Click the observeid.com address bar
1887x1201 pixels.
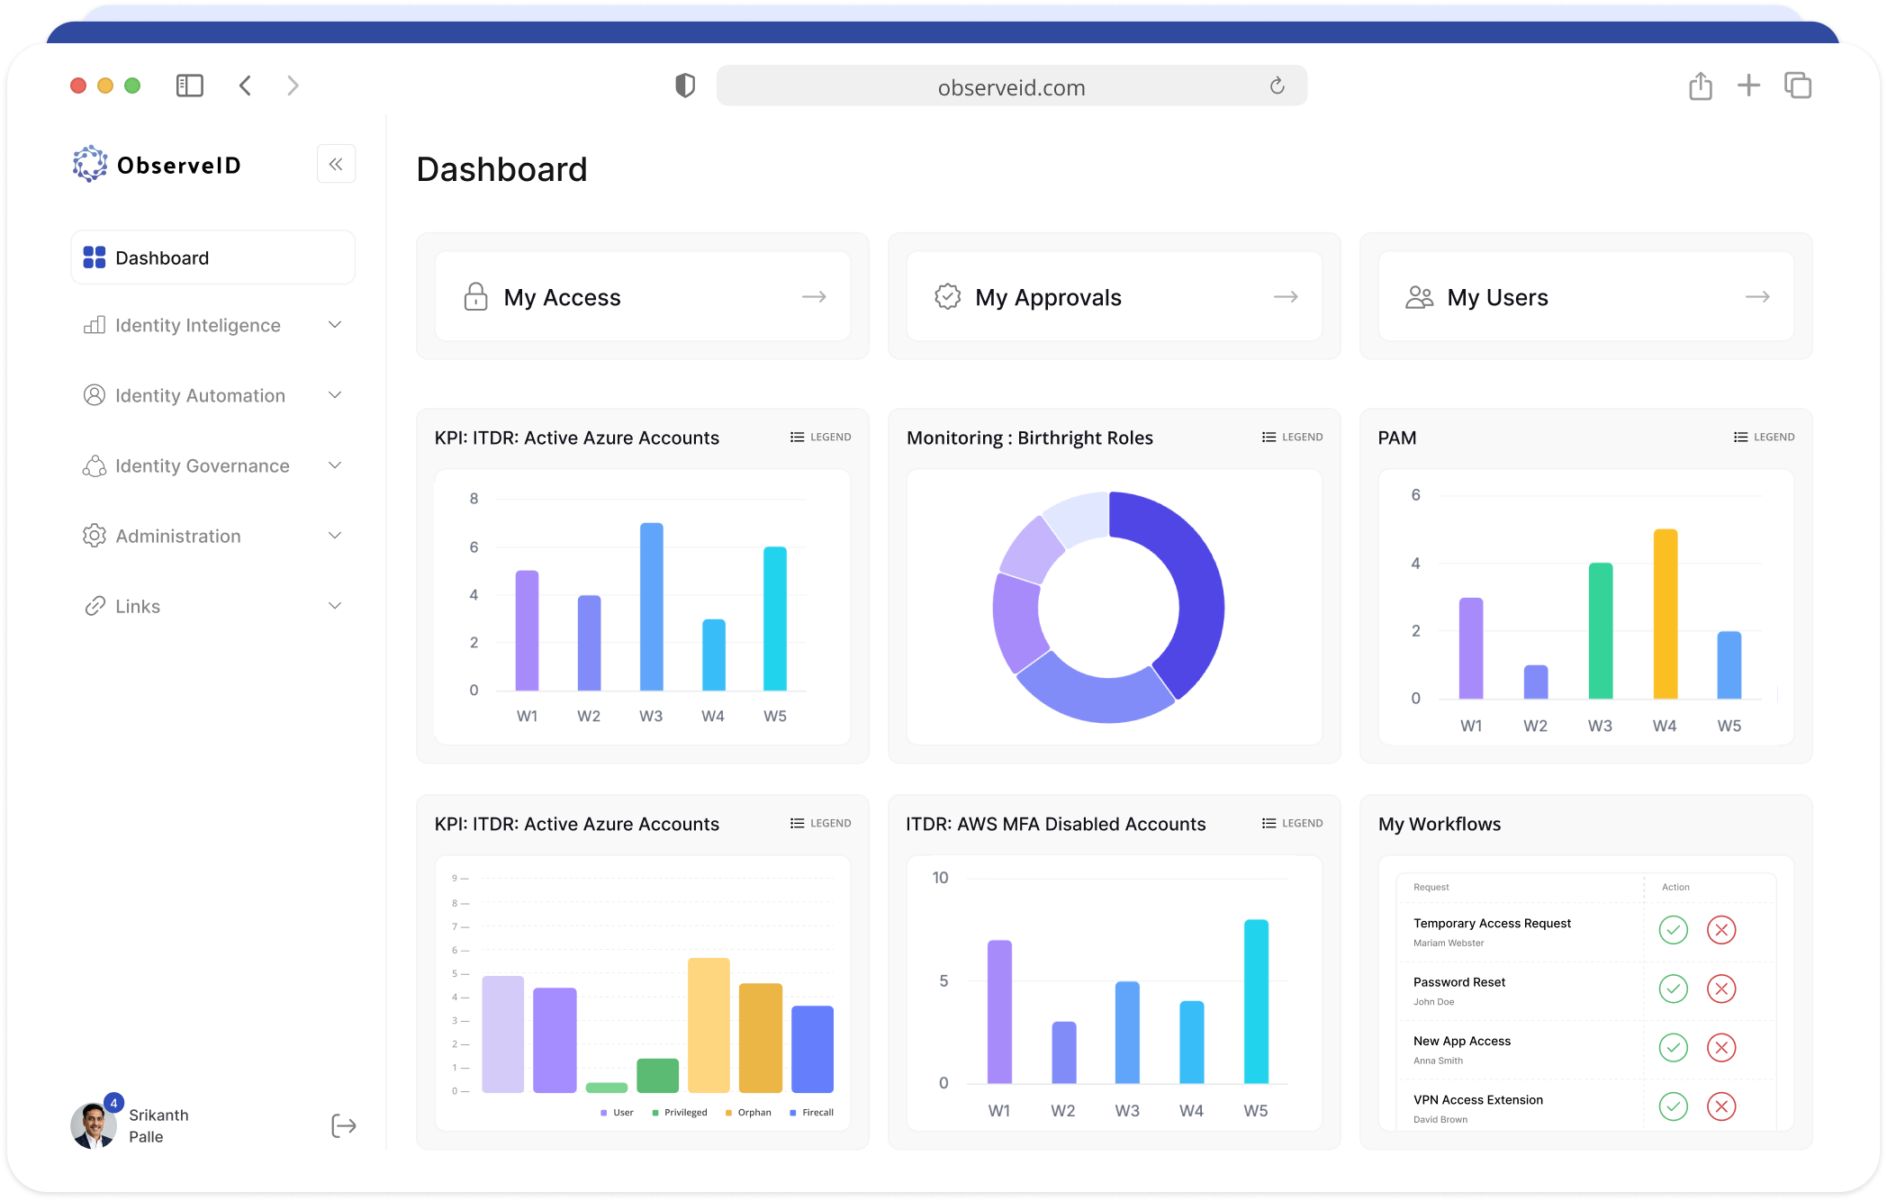coord(1011,87)
